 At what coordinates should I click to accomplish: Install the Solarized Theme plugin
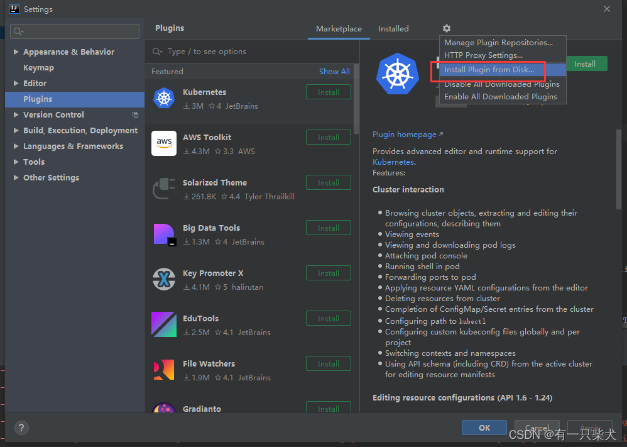(329, 182)
